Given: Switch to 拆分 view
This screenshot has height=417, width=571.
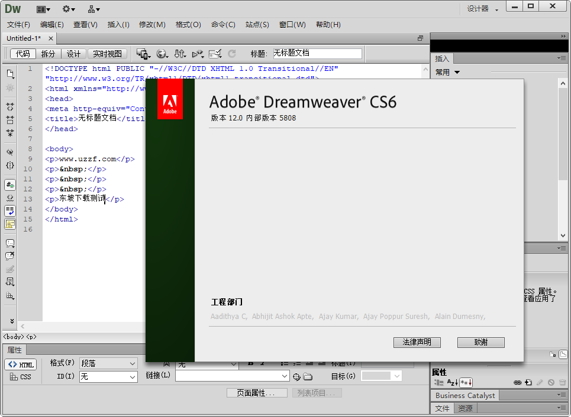Looking at the screenshot, I should click(48, 54).
